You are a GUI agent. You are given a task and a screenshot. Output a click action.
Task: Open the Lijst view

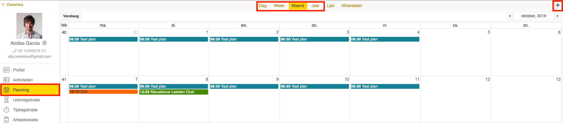click(x=330, y=6)
